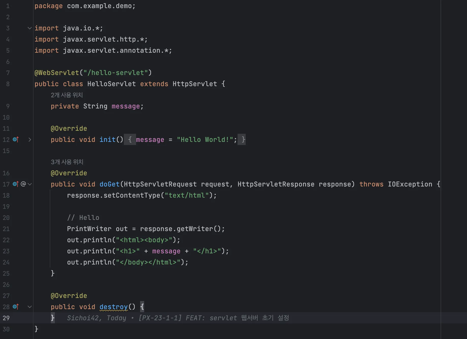This screenshot has height=339, width=467.
Task: Click the @Override annotation on line 11
Action: click(x=69, y=128)
